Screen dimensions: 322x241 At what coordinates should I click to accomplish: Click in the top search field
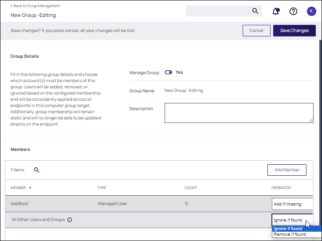217,11
